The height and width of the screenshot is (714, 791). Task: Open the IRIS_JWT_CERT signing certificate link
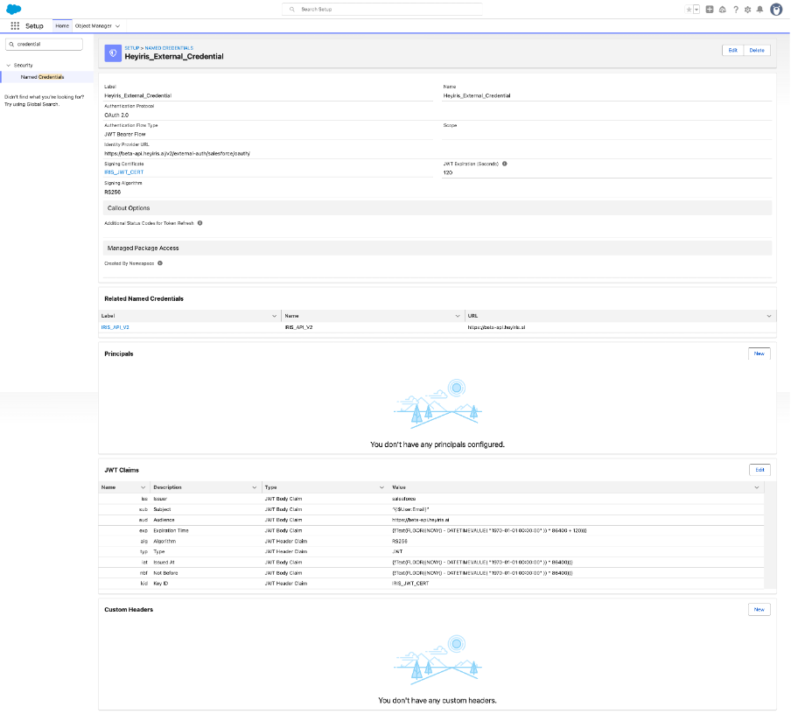pyautogui.click(x=124, y=172)
